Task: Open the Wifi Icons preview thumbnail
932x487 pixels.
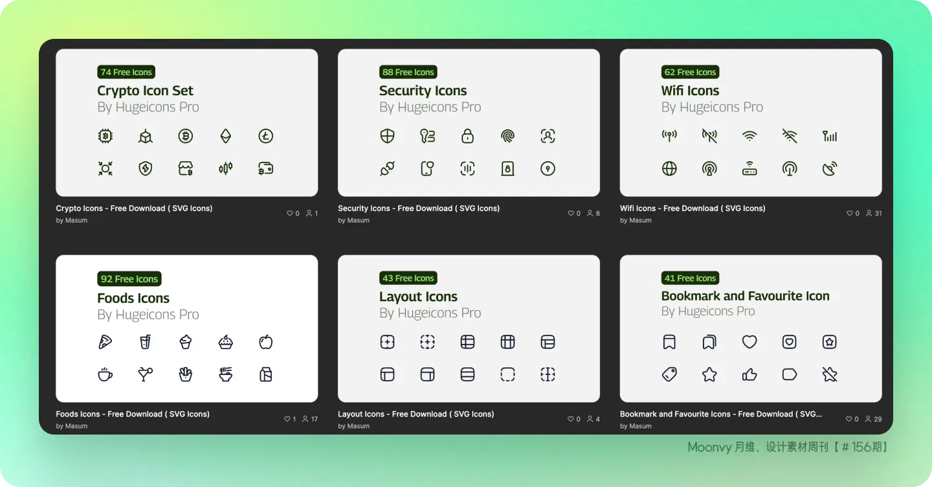Action: pyautogui.click(x=751, y=123)
